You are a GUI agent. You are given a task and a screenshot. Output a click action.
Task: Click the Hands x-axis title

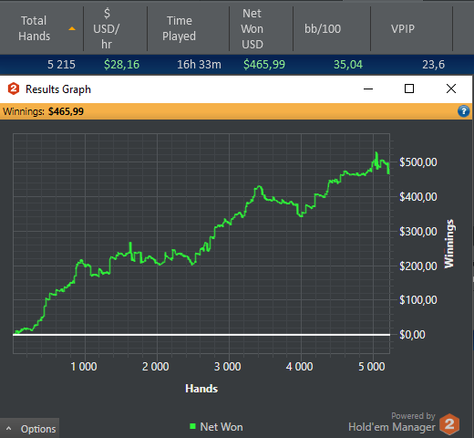pos(201,389)
